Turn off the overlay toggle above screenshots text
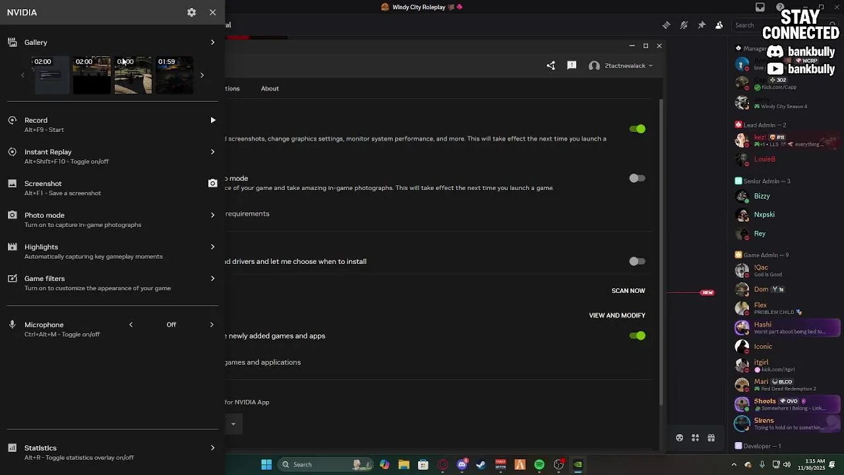This screenshot has height=475, width=844. [637, 129]
